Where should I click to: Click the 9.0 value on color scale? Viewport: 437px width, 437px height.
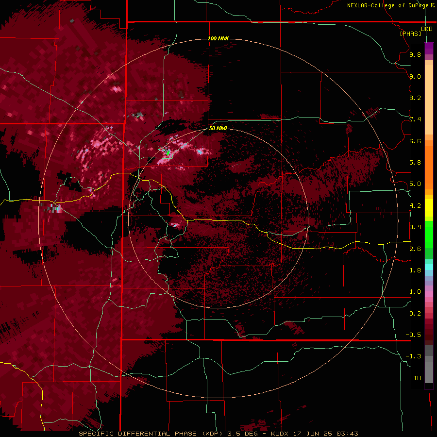tap(415, 76)
